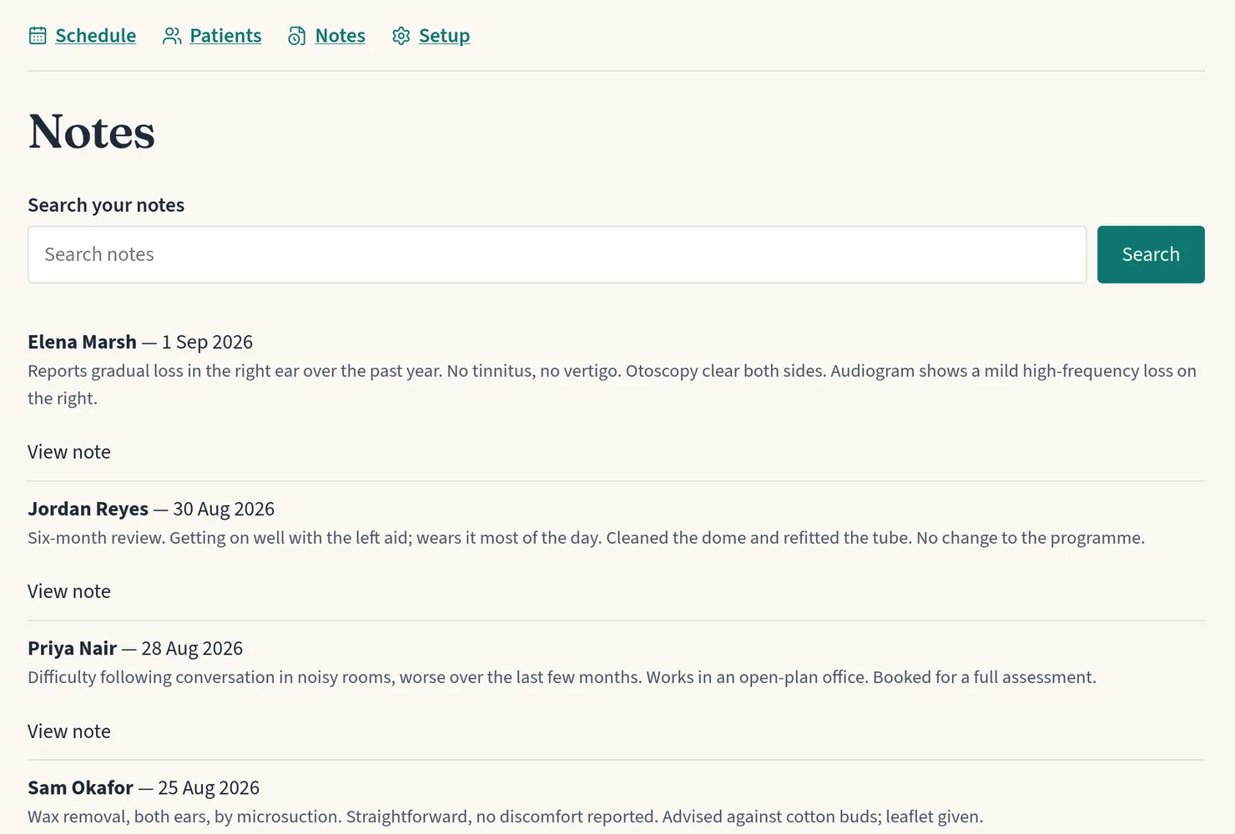This screenshot has height=834, width=1235.
Task: Go to the Patients page link
Action: click(225, 36)
